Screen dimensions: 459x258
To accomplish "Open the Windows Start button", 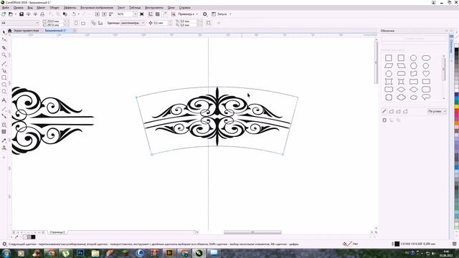I will coord(6,253).
